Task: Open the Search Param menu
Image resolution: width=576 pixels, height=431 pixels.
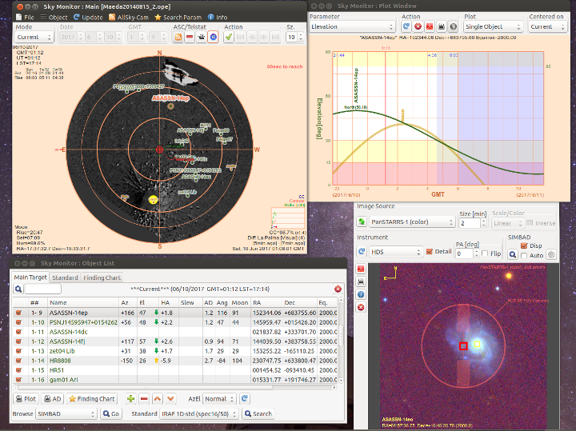Action: click(x=178, y=18)
